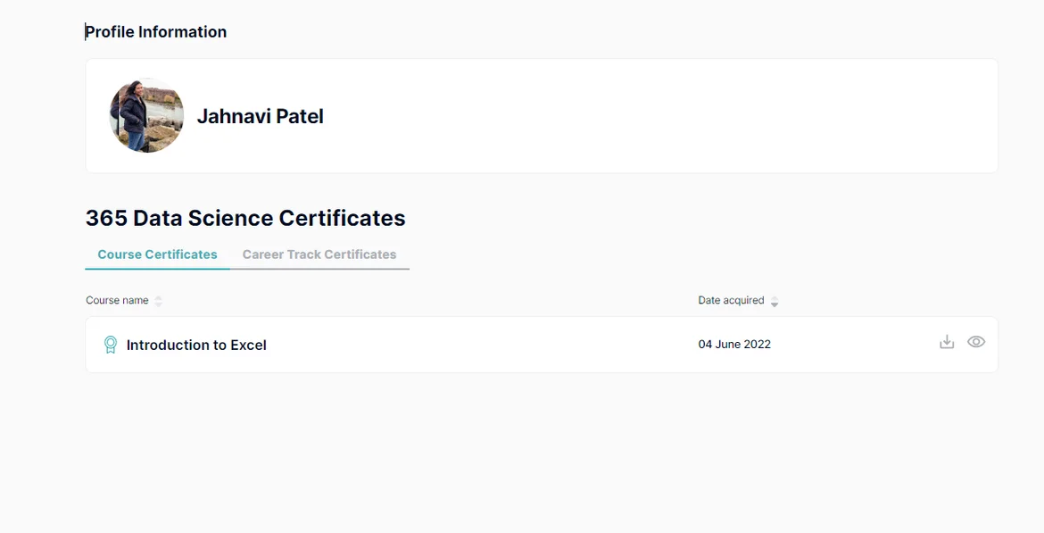Click the Profile Information heading
Screen dimensions: 1044x533
point(156,32)
